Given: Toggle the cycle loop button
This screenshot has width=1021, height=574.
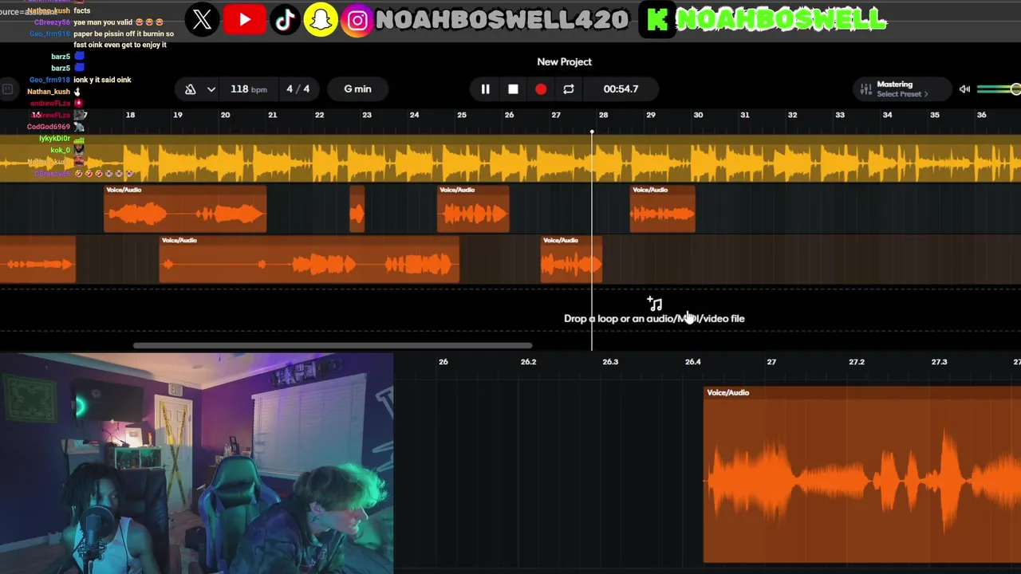Looking at the screenshot, I should pos(569,89).
